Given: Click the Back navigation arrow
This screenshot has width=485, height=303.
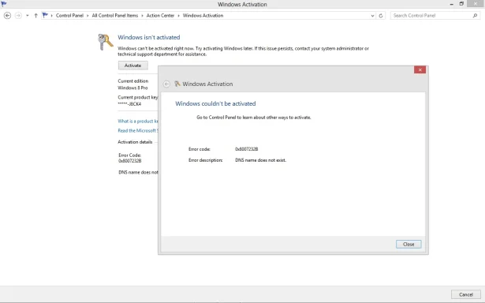Looking at the screenshot, I should 7,16.
